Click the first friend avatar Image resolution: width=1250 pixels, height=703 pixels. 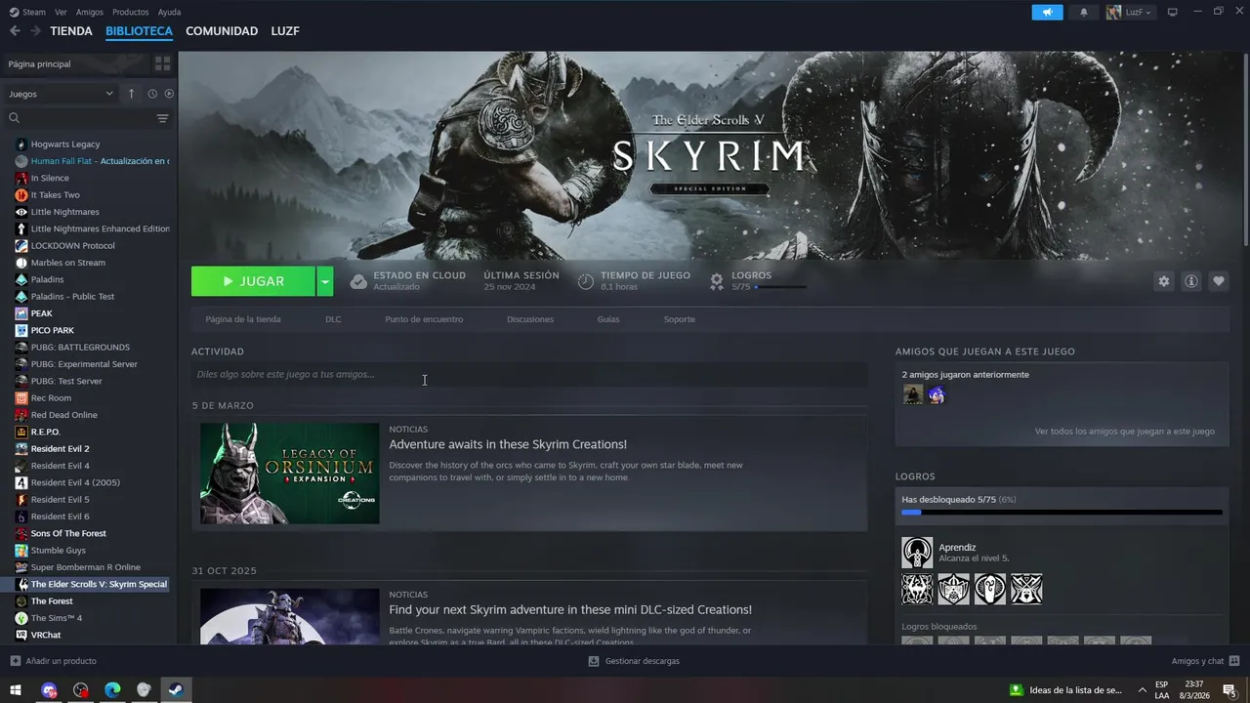coord(912,394)
